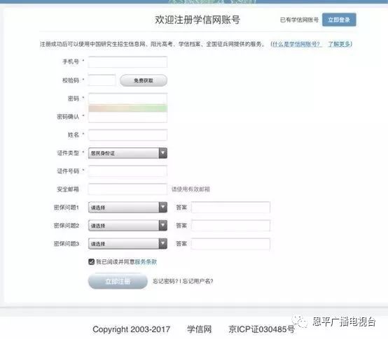Click the 安全邮箱 security email field
The height and width of the screenshot is (339, 388).
coord(127,189)
